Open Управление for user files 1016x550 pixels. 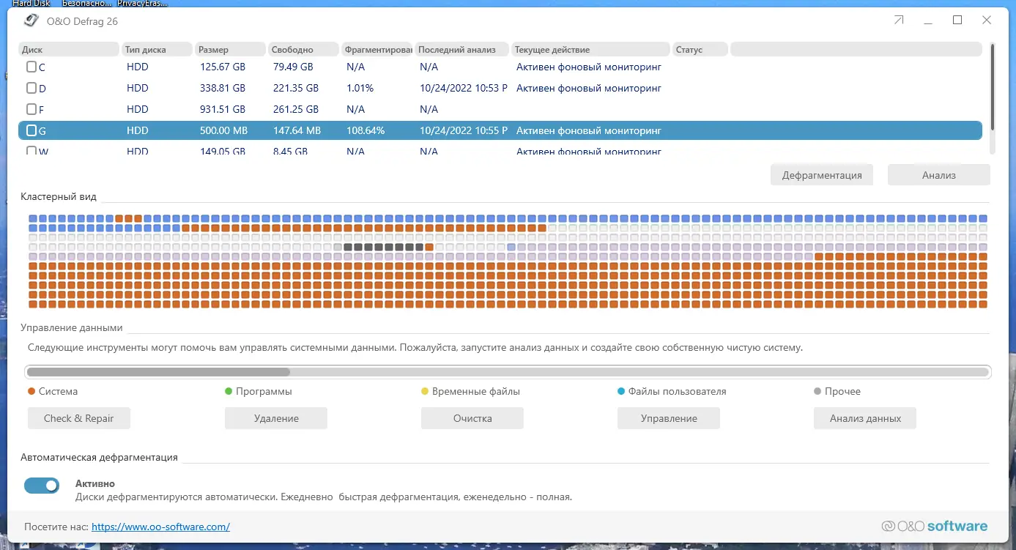coord(668,418)
